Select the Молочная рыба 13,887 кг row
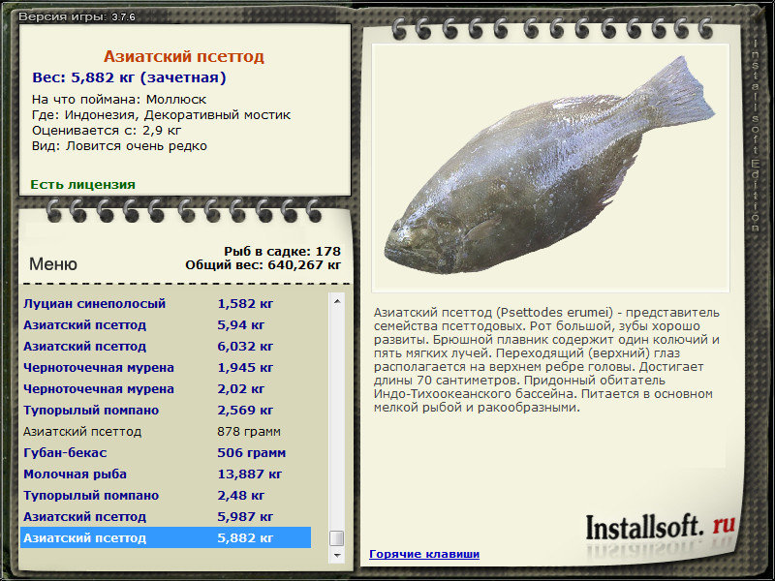 click(166, 474)
